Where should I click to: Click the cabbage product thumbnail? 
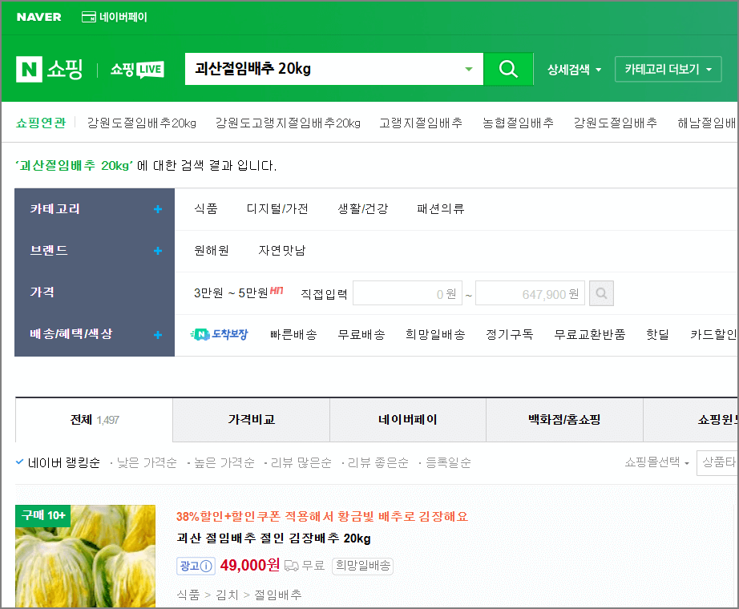(x=85, y=555)
